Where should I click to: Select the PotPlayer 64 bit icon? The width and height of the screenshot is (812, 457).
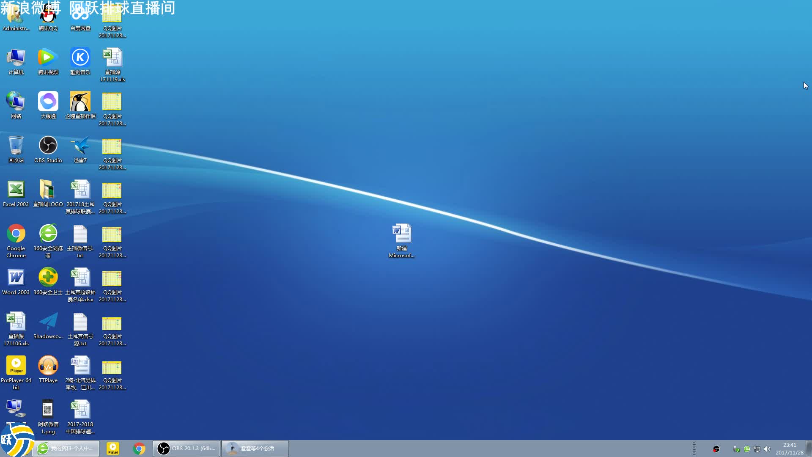[16, 366]
